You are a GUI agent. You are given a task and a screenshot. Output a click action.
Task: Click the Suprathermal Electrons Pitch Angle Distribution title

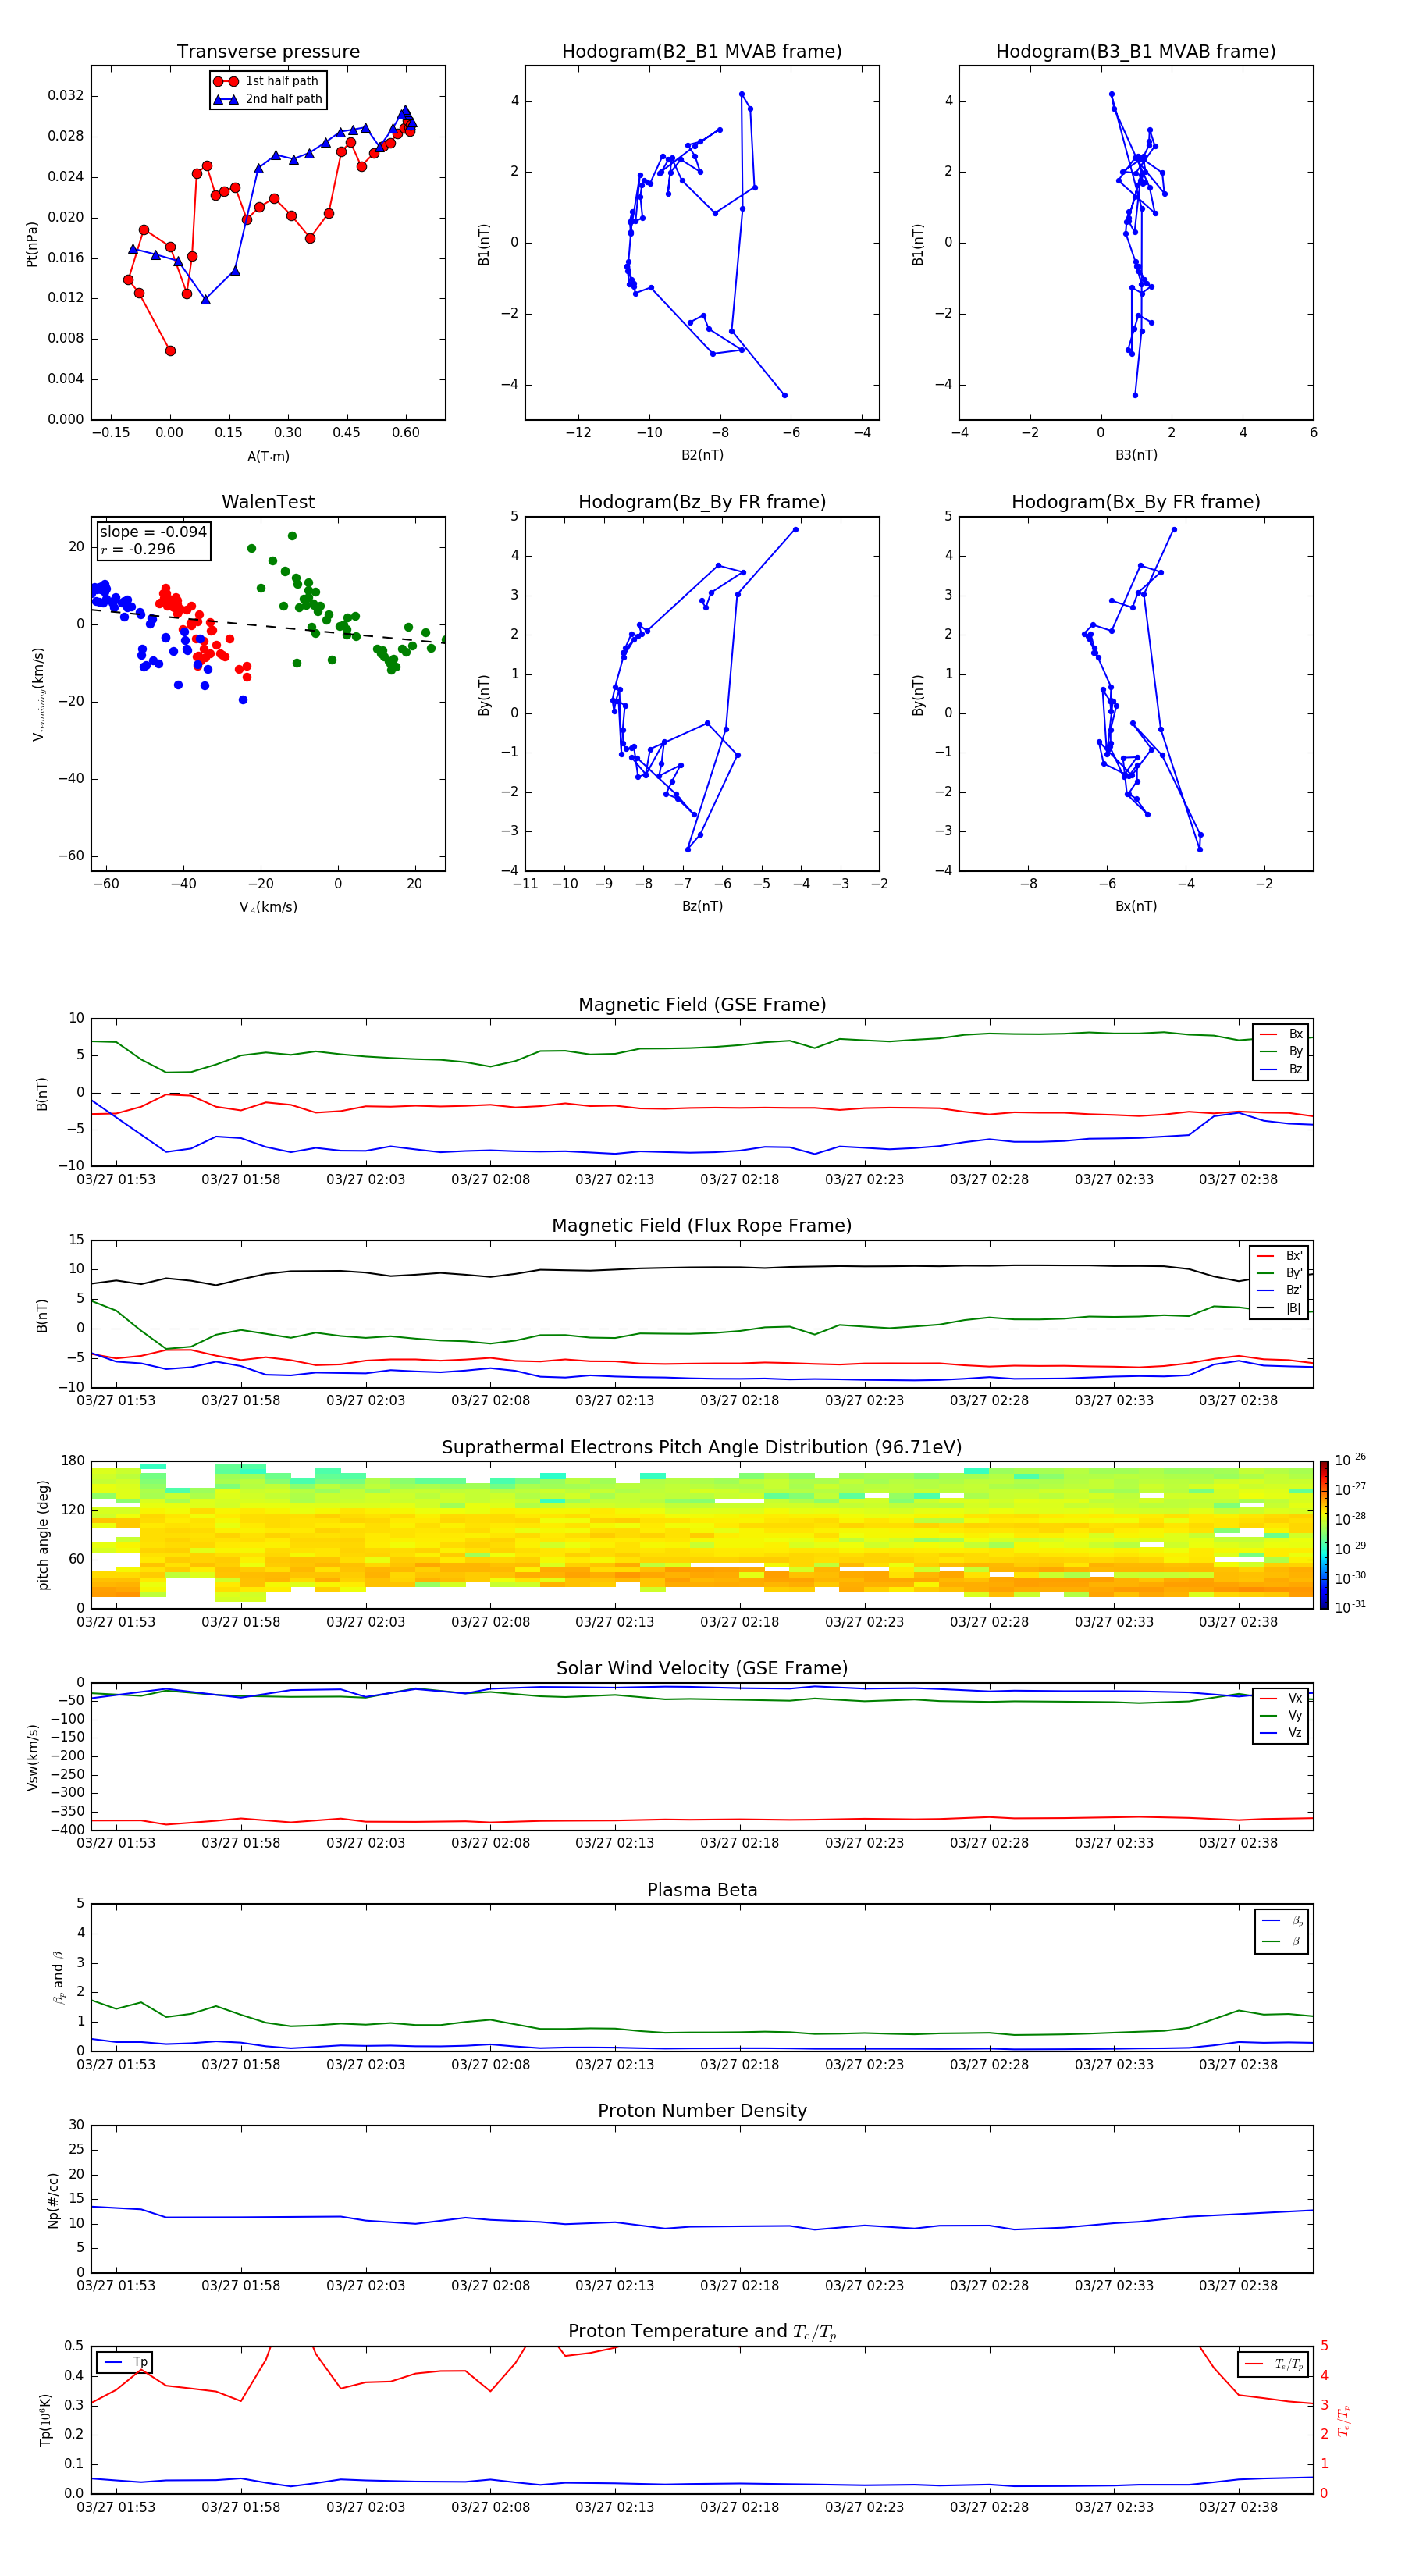702,1448
